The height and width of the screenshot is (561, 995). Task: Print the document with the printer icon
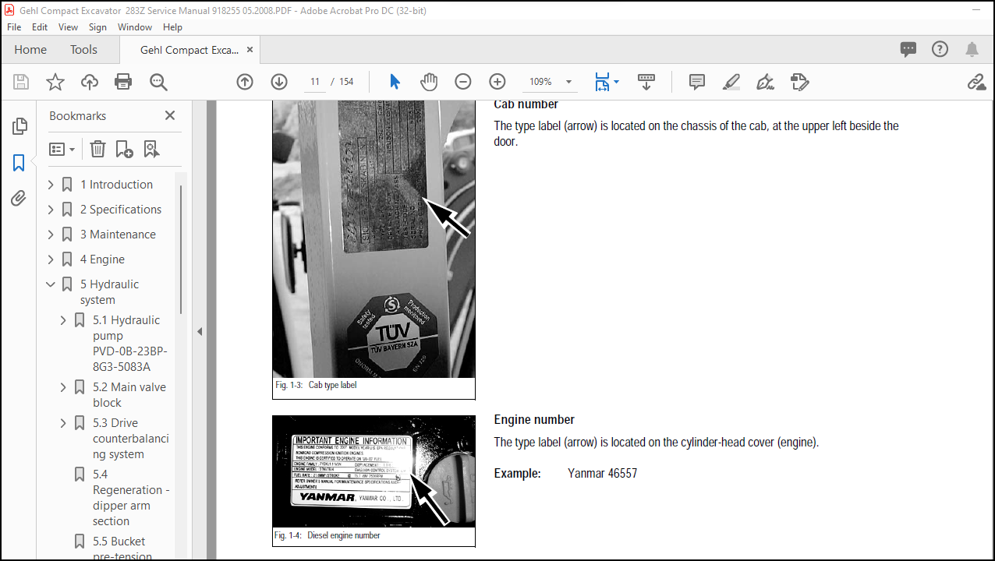123,82
